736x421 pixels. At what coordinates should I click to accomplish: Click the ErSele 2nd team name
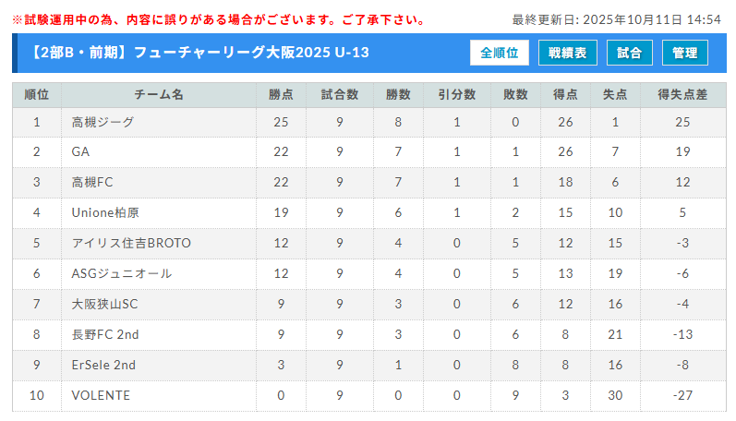pos(103,365)
